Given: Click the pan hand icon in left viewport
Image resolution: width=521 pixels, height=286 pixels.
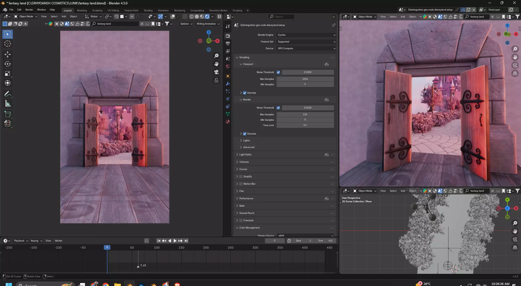Looking at the screenshot, I should (x=216, y=64).
